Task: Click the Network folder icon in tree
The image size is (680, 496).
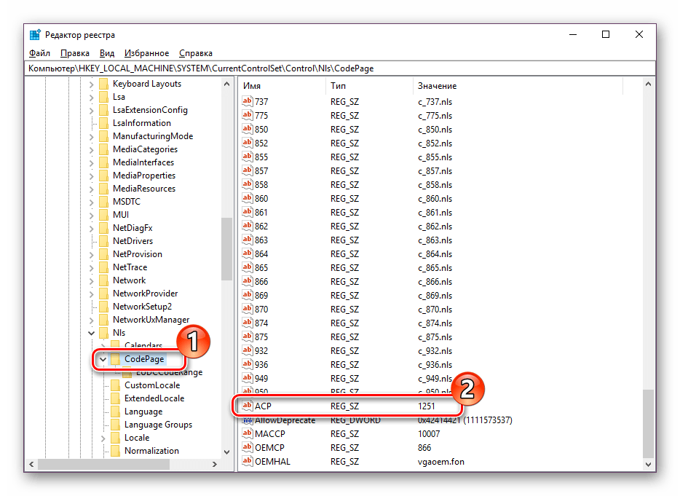Action: click(103, 280)
